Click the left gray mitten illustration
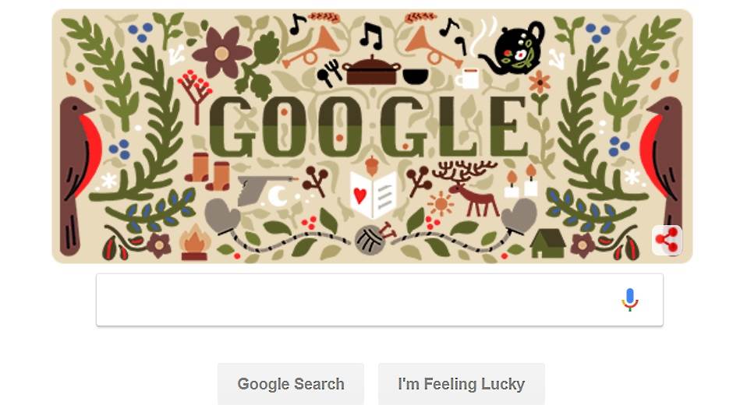The height and width of the screenshot is (412, 733). (x=222, y=216)
